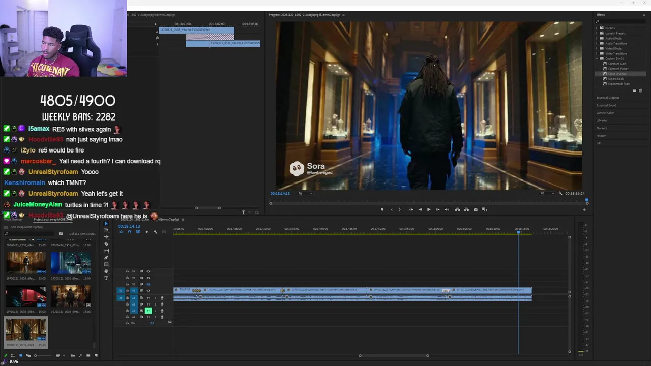
Task: Open the Essential Sound panel tab
Action: pos(606,105)
